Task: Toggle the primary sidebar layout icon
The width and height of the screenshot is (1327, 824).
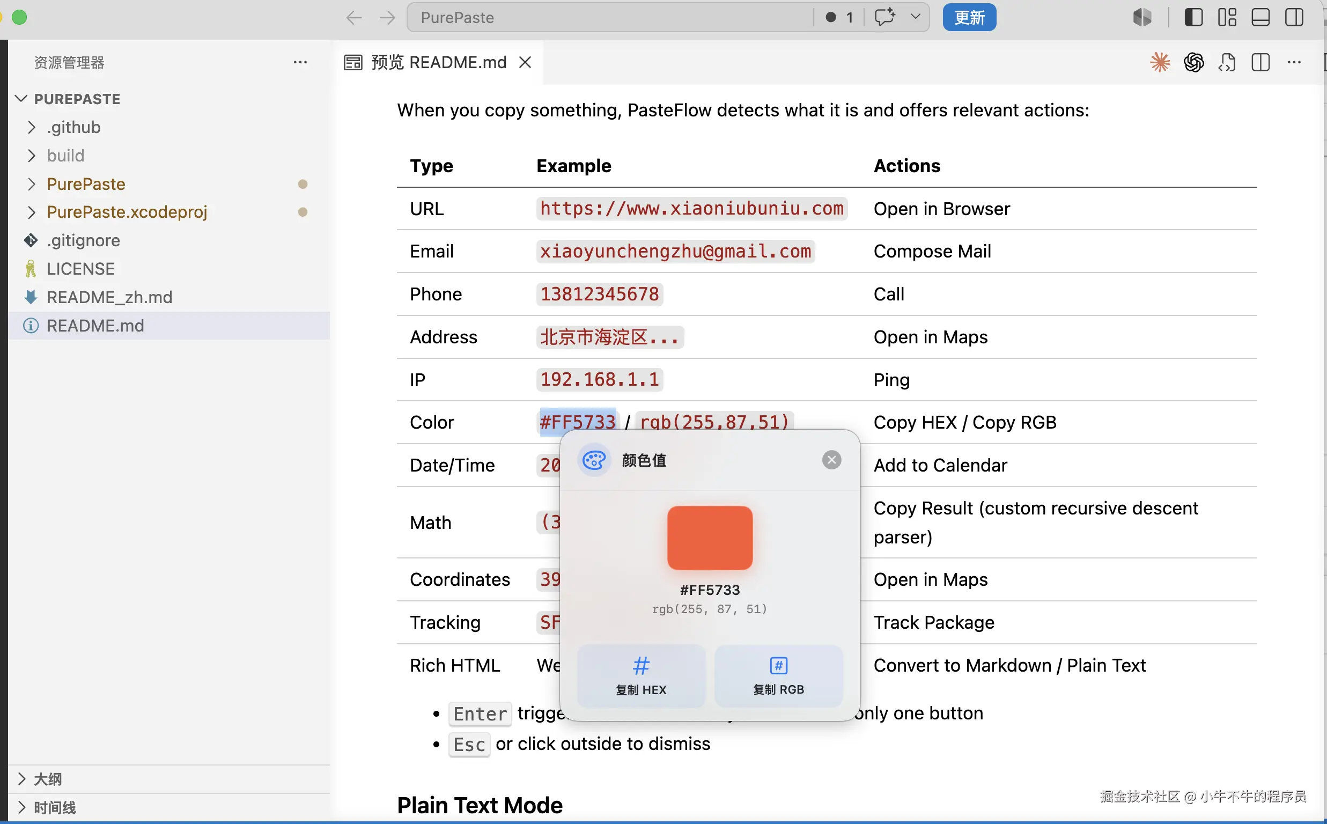Action: point(1193,18)
